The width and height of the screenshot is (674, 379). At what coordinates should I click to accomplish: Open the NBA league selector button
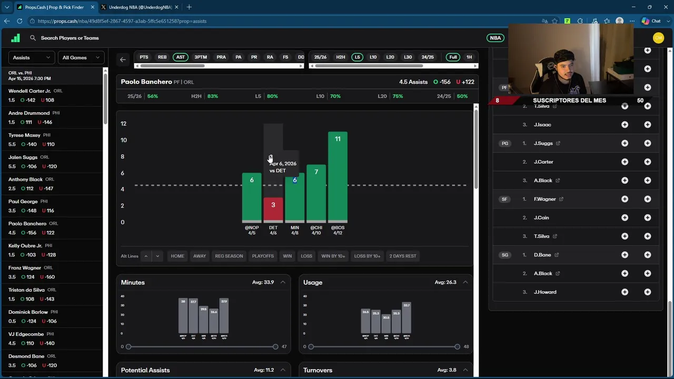click(495, 38)
